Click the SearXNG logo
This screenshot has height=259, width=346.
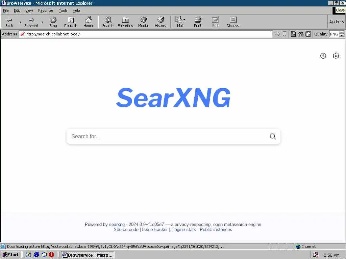(x=173, y=97)
